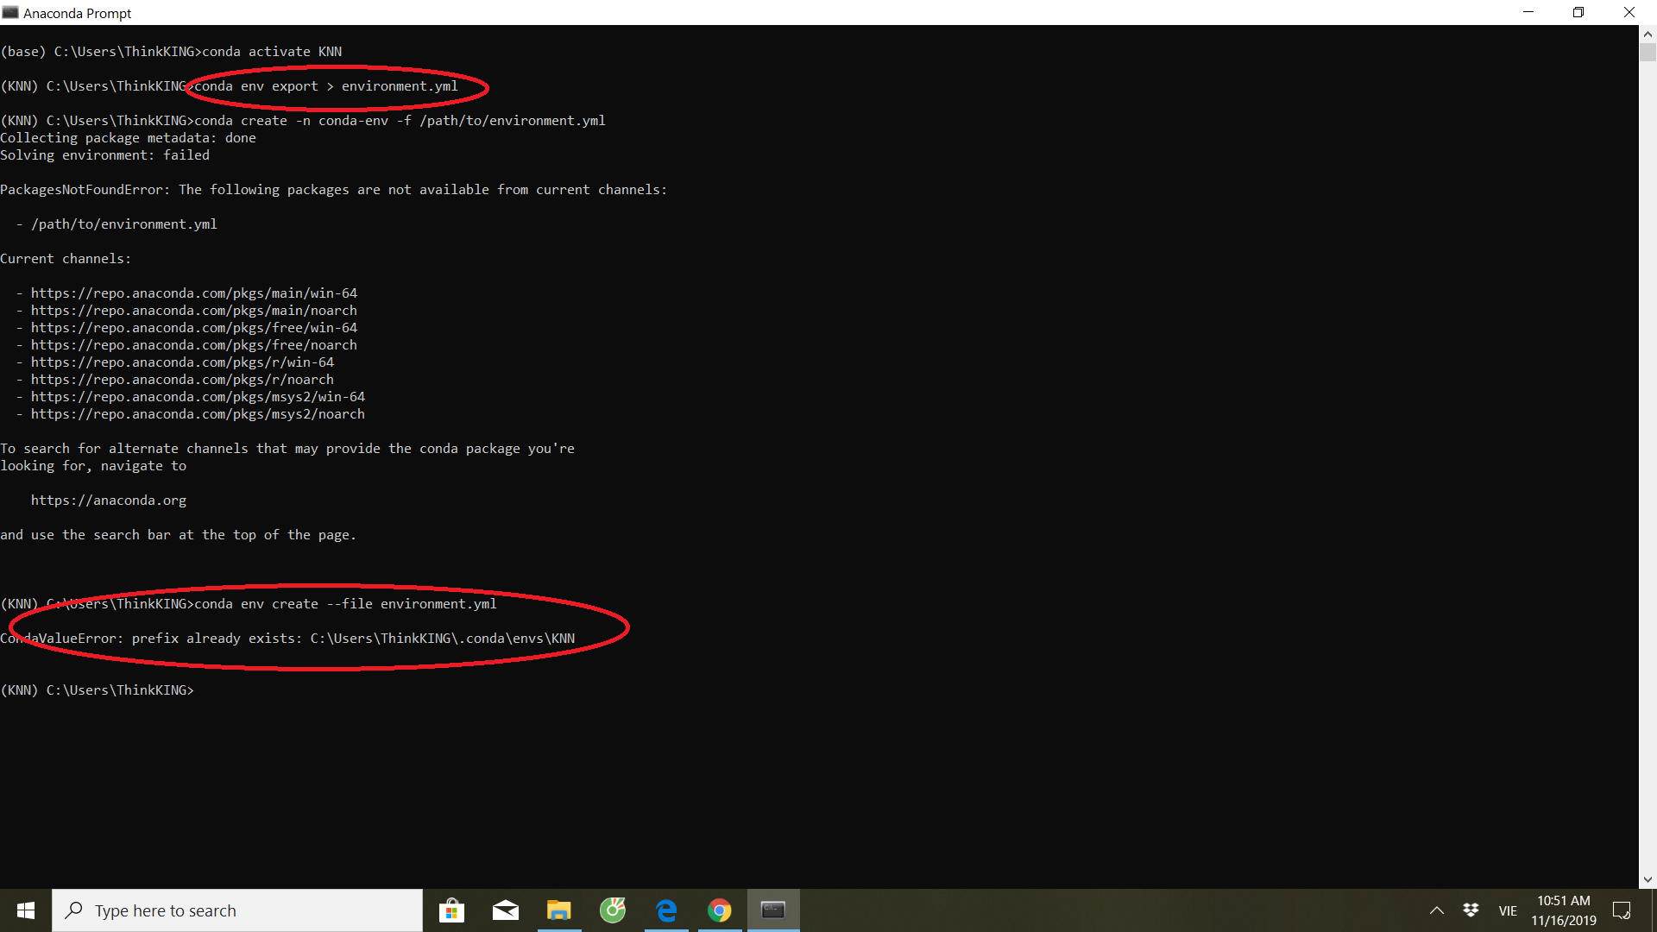Open Microsoft Store from taskbar
This screenshot has height=932, width=1657.
[451, 910]
